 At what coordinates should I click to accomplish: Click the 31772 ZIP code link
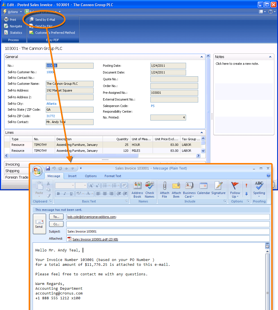51,116
